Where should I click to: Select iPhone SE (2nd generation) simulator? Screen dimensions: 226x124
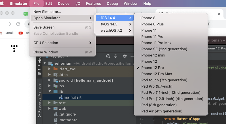coord(171,49)
